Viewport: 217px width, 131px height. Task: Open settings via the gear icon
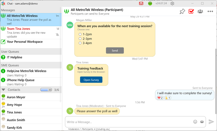[x=172, y=3]
